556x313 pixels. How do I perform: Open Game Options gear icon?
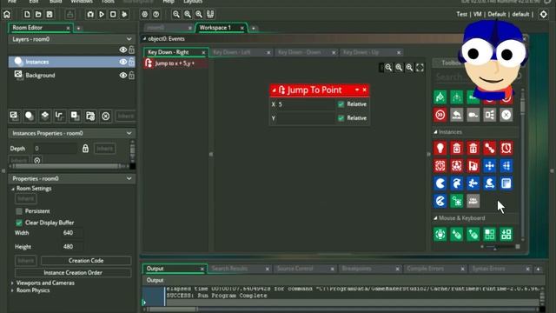click(145, 15)
